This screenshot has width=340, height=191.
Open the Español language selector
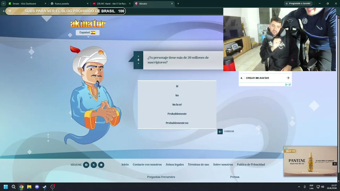87,32
